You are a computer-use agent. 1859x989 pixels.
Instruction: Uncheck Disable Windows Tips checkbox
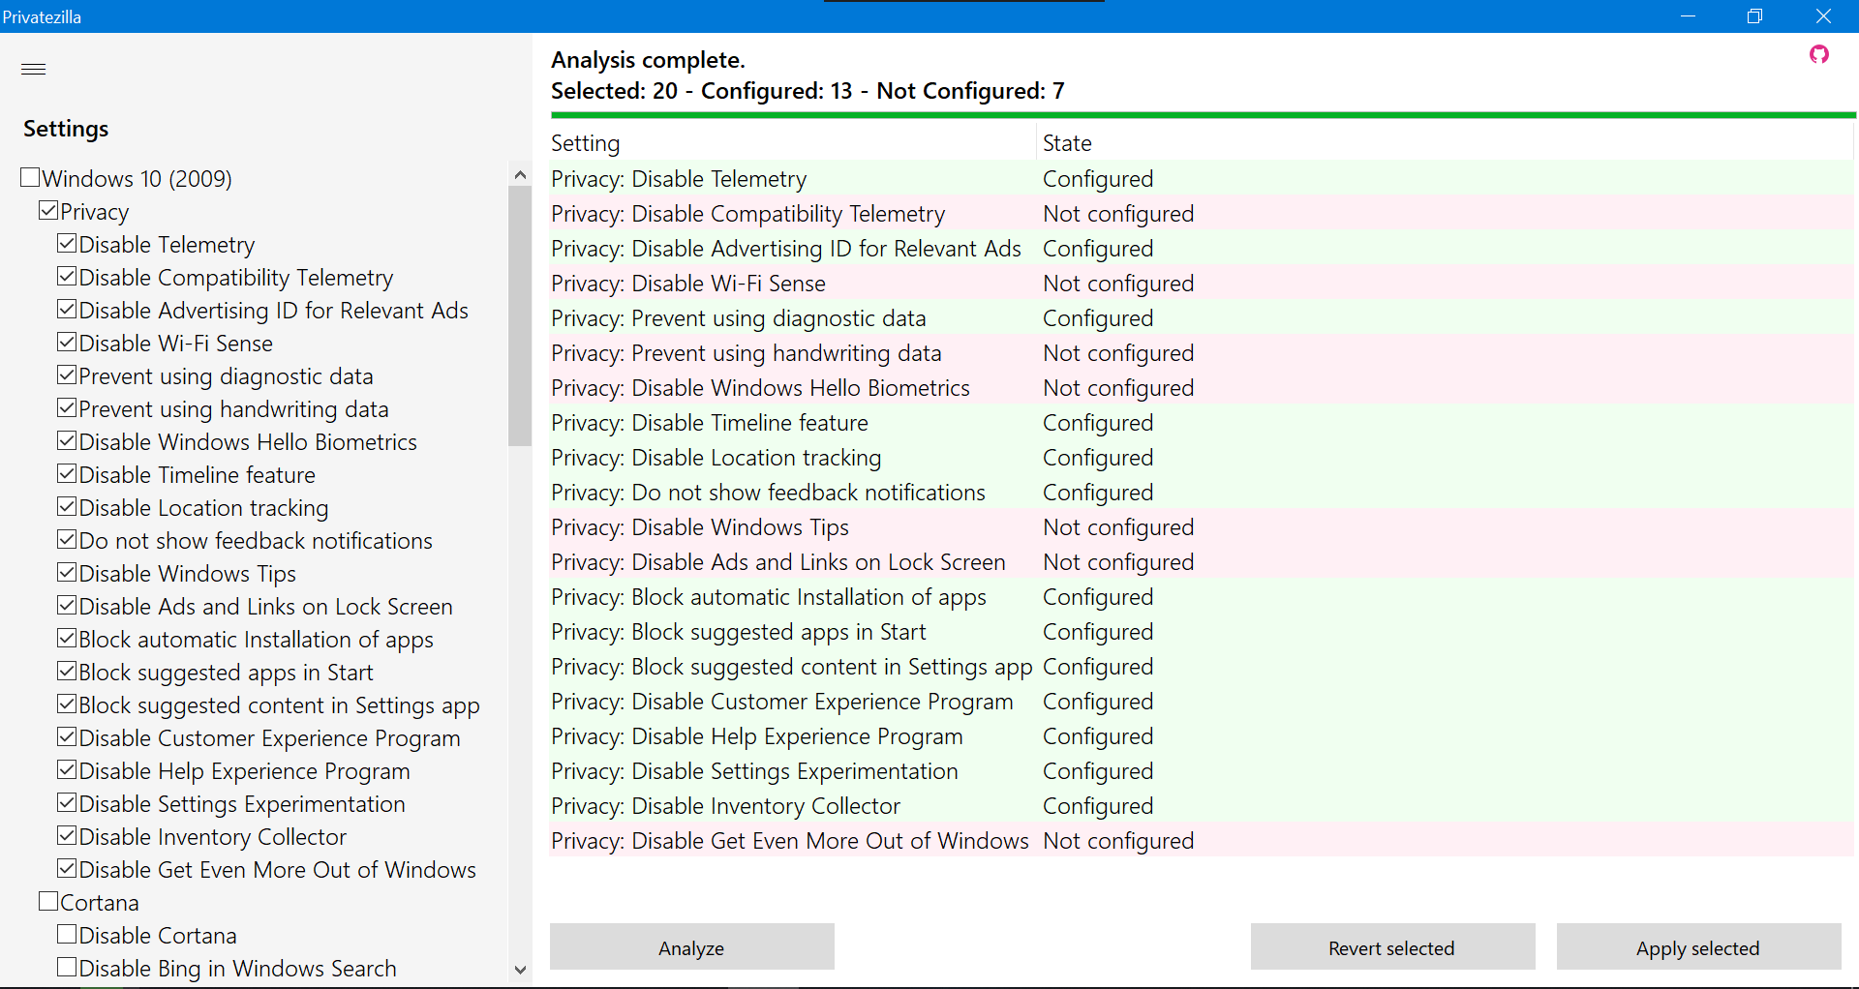coord(67,572)
